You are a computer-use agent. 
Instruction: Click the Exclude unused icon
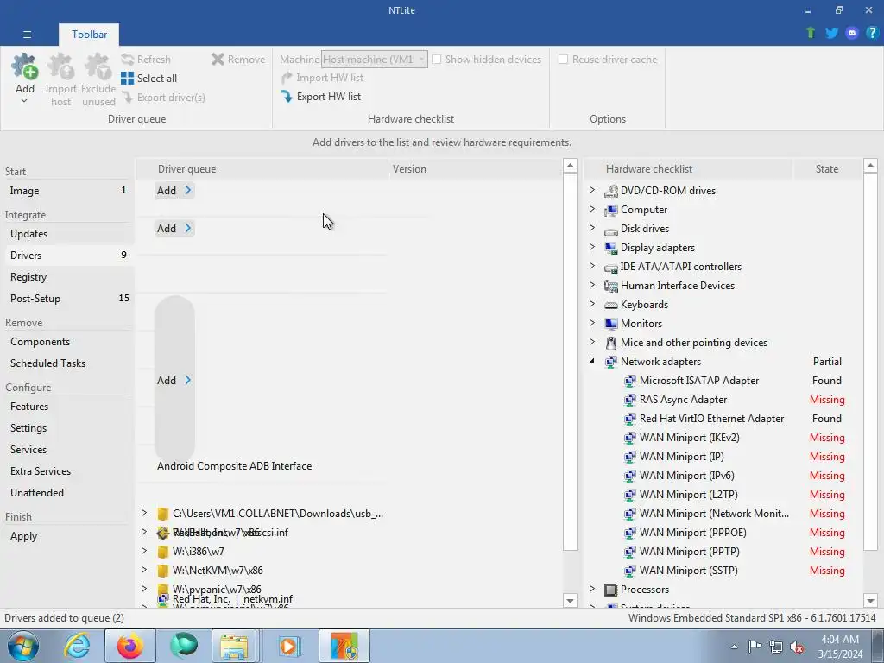pos(98,66)
